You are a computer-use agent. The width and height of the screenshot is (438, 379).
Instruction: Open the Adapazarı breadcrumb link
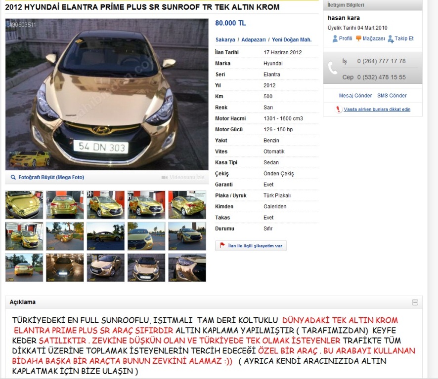click(x=254, y=39)
